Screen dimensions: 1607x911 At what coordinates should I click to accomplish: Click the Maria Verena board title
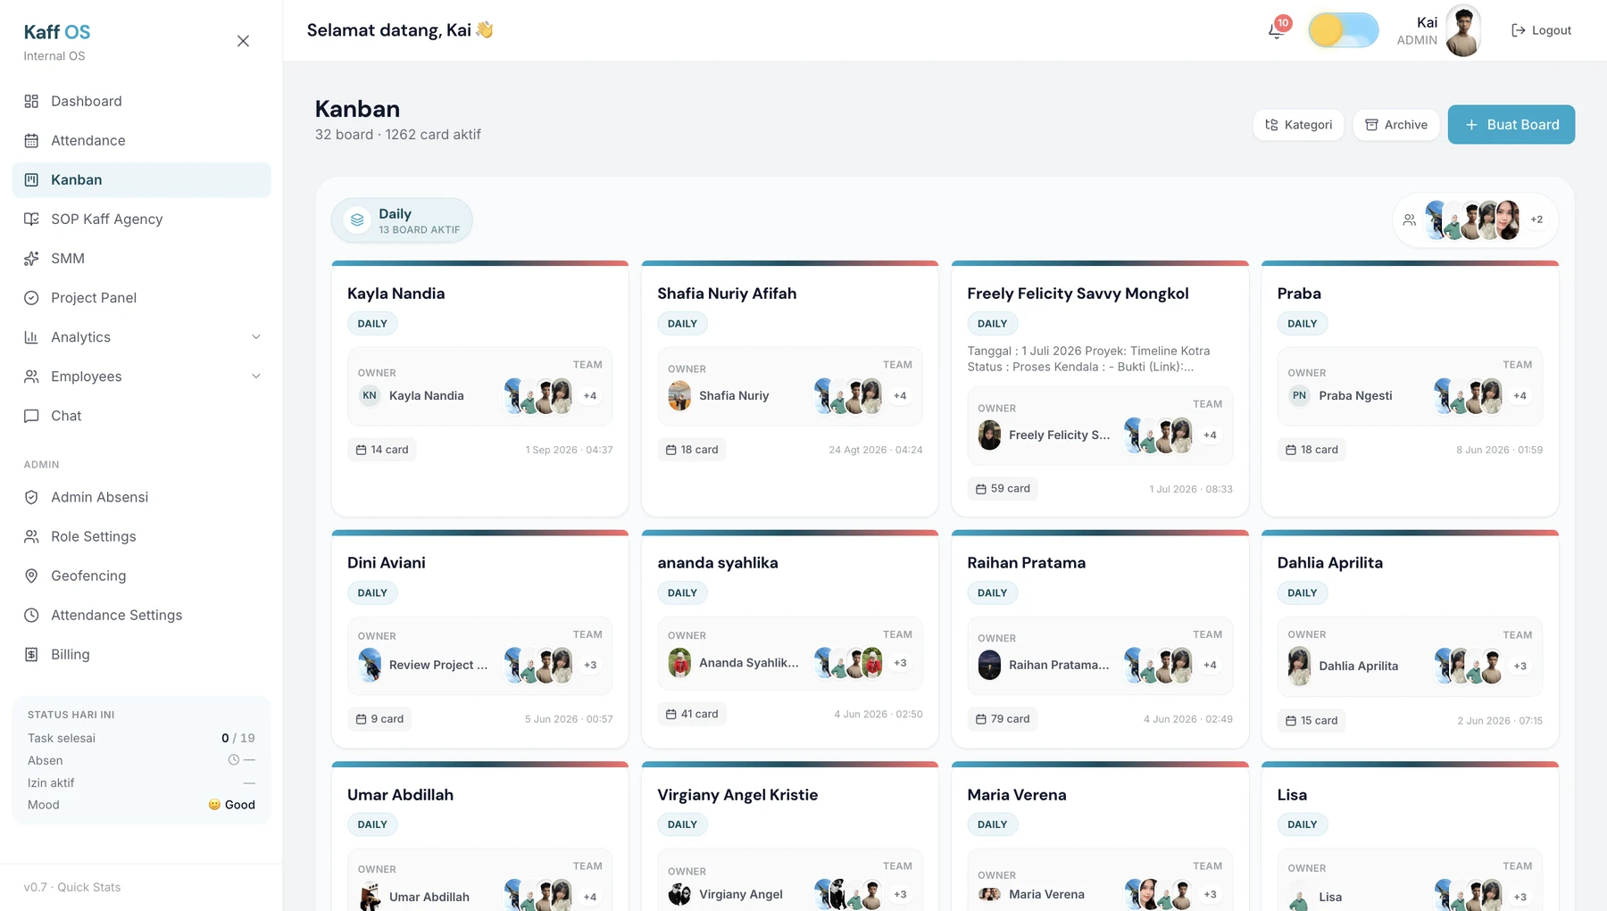point(1017,795)
